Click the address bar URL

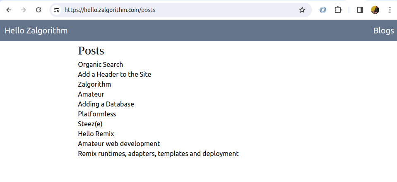coord(110,10)
